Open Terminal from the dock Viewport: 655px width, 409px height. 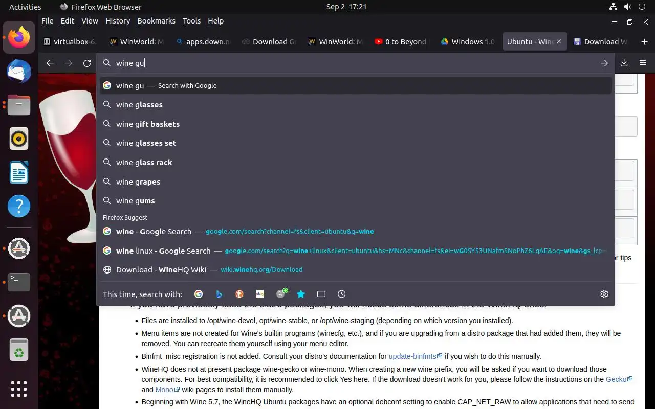point(19,282)
